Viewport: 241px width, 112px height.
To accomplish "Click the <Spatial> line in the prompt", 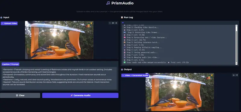I will pos(56,83).
